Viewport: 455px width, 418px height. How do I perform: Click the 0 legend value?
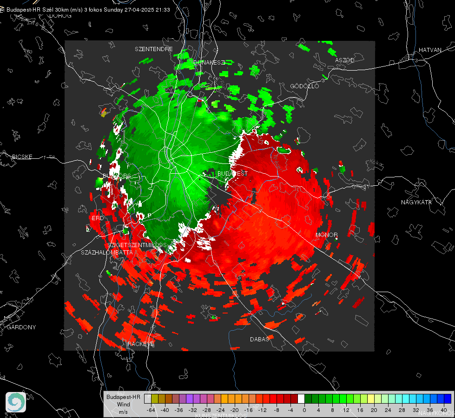[x=304, y=410]
